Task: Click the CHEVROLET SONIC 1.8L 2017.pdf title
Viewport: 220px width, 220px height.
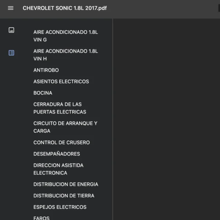Action: (65, 8)
